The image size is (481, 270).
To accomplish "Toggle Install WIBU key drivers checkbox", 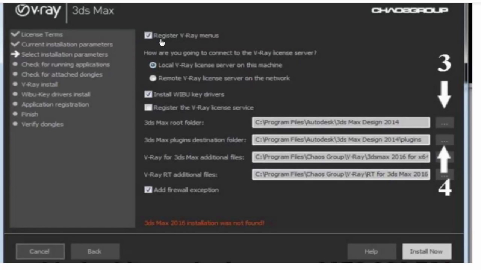I will click(x=148, y=94).
